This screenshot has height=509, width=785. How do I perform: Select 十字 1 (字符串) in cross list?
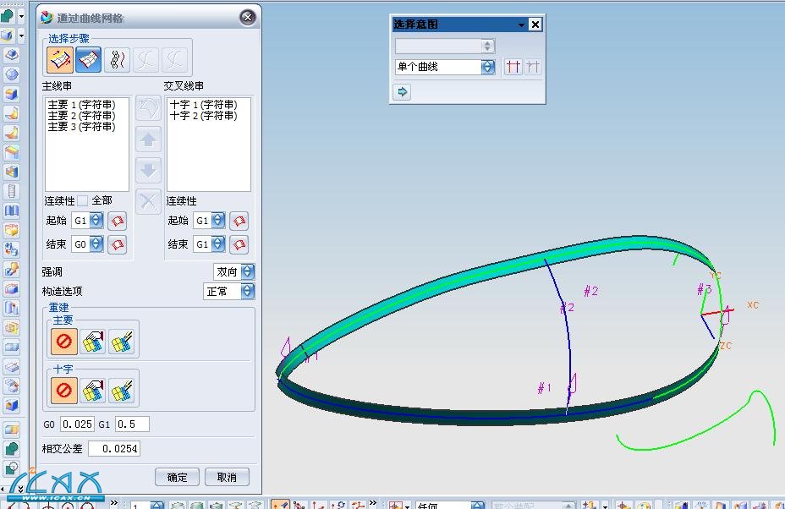coord(203,105)
